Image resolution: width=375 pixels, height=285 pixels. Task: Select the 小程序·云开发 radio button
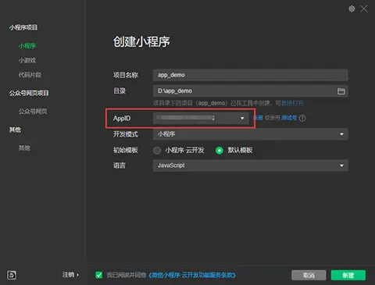157,151
